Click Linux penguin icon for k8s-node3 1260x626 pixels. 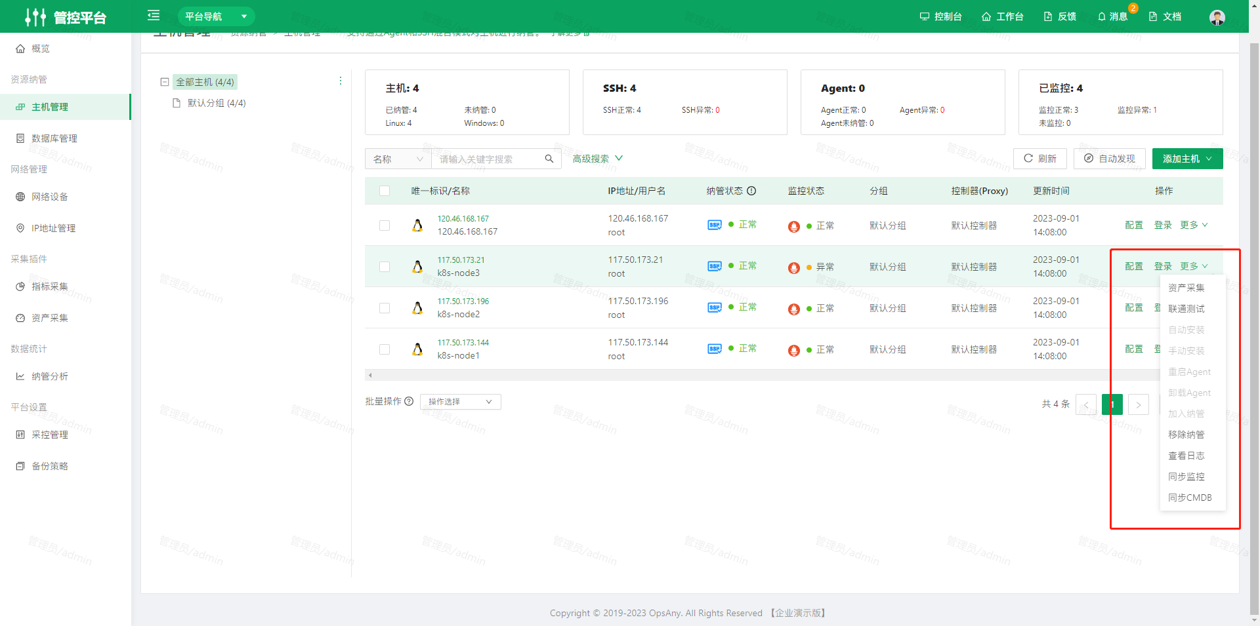point(417,266)
